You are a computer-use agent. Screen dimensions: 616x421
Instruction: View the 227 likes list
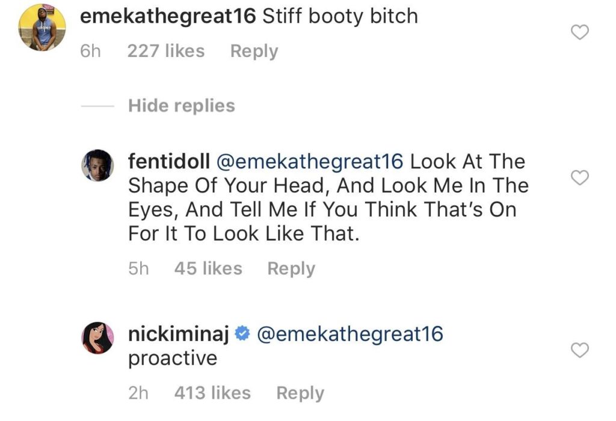click(166, 51)
